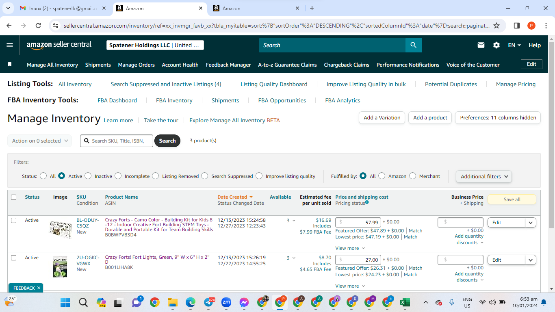Click the Pricing status info icon

pyautogui.click(x=367, y=202)
